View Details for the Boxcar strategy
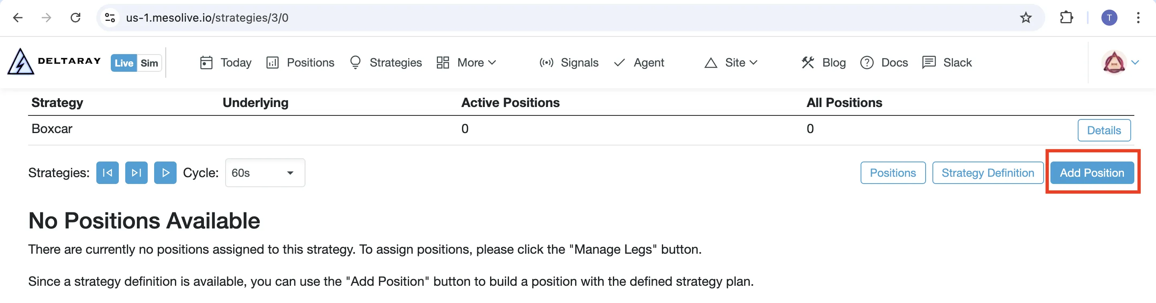The width and height of the screenshot is (1156, 303). click(1104, 130)
